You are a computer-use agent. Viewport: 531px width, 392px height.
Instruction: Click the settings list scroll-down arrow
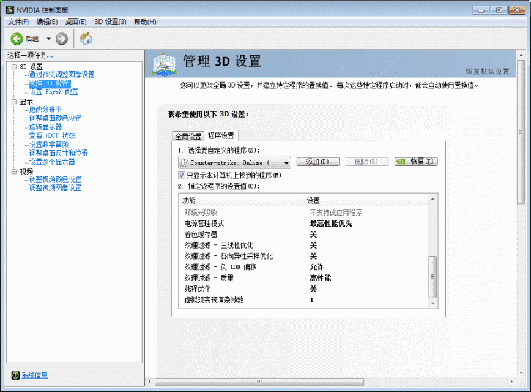pos(433,303)
